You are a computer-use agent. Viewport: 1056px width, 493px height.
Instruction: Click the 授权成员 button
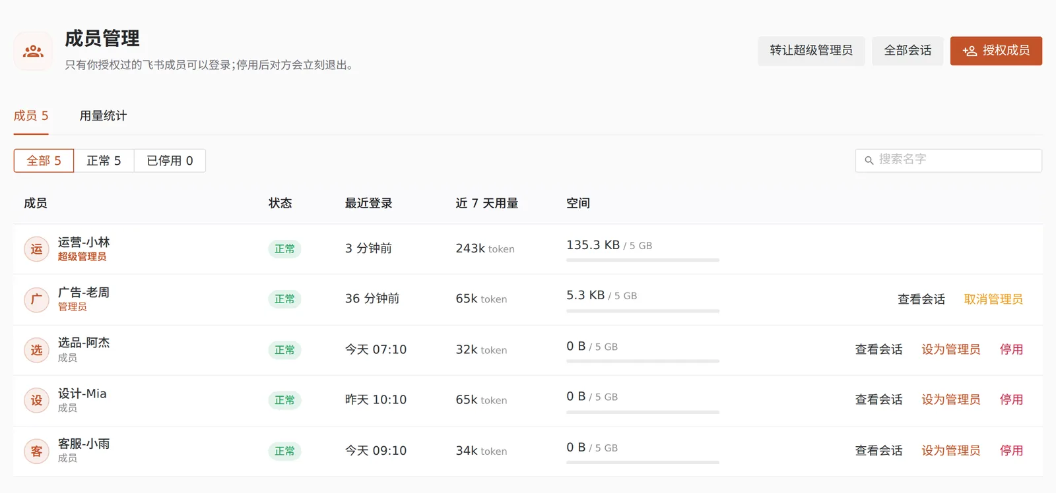996,51
